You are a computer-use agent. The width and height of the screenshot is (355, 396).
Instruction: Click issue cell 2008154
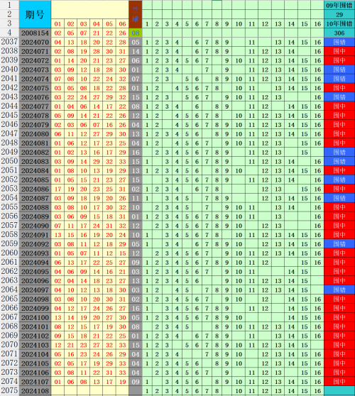click(x=35, y=33)
